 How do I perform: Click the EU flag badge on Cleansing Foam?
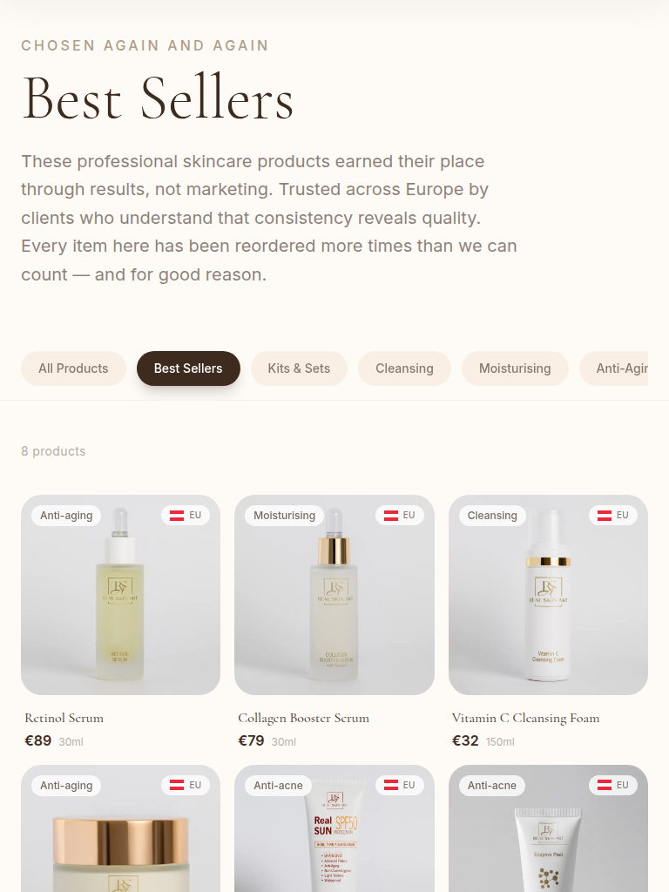pyautogui.click(x=612, y=516)
